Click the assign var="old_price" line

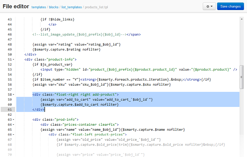(109, 140)
